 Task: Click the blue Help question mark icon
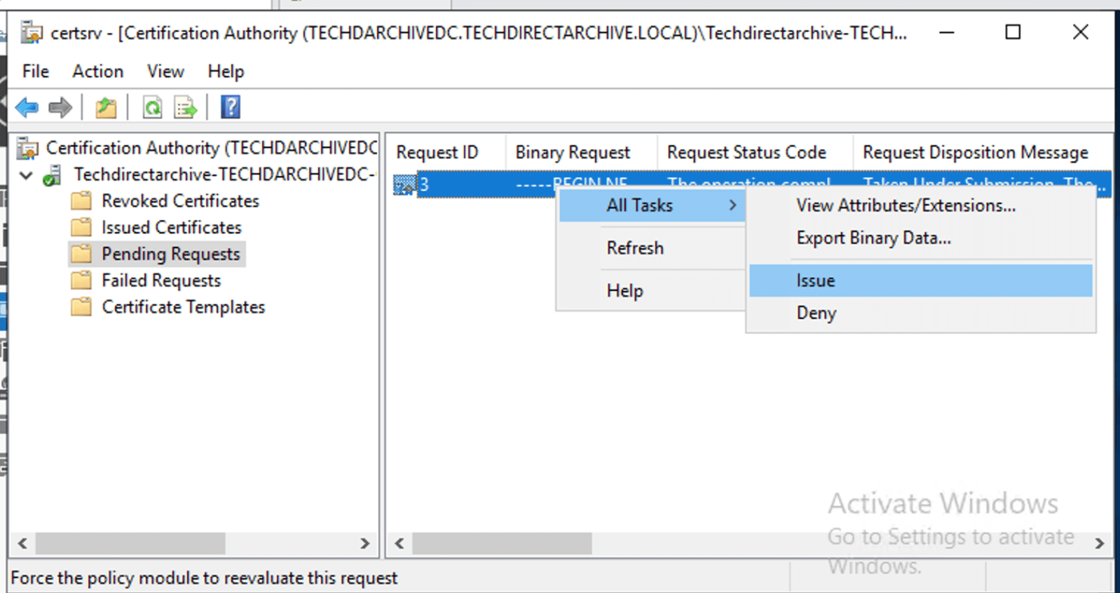231,107
